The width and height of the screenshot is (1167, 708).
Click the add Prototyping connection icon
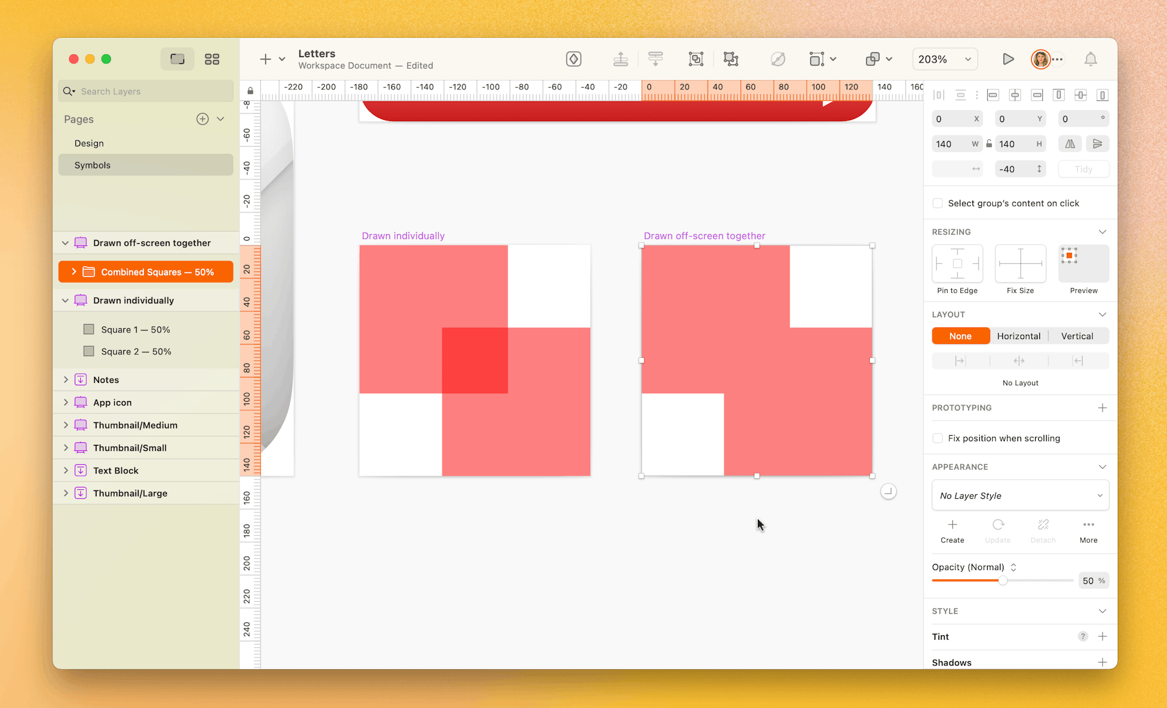click(1103, 408)
